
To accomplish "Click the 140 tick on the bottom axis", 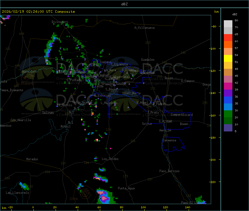I will pyautogui.click(x=188, y=207).
